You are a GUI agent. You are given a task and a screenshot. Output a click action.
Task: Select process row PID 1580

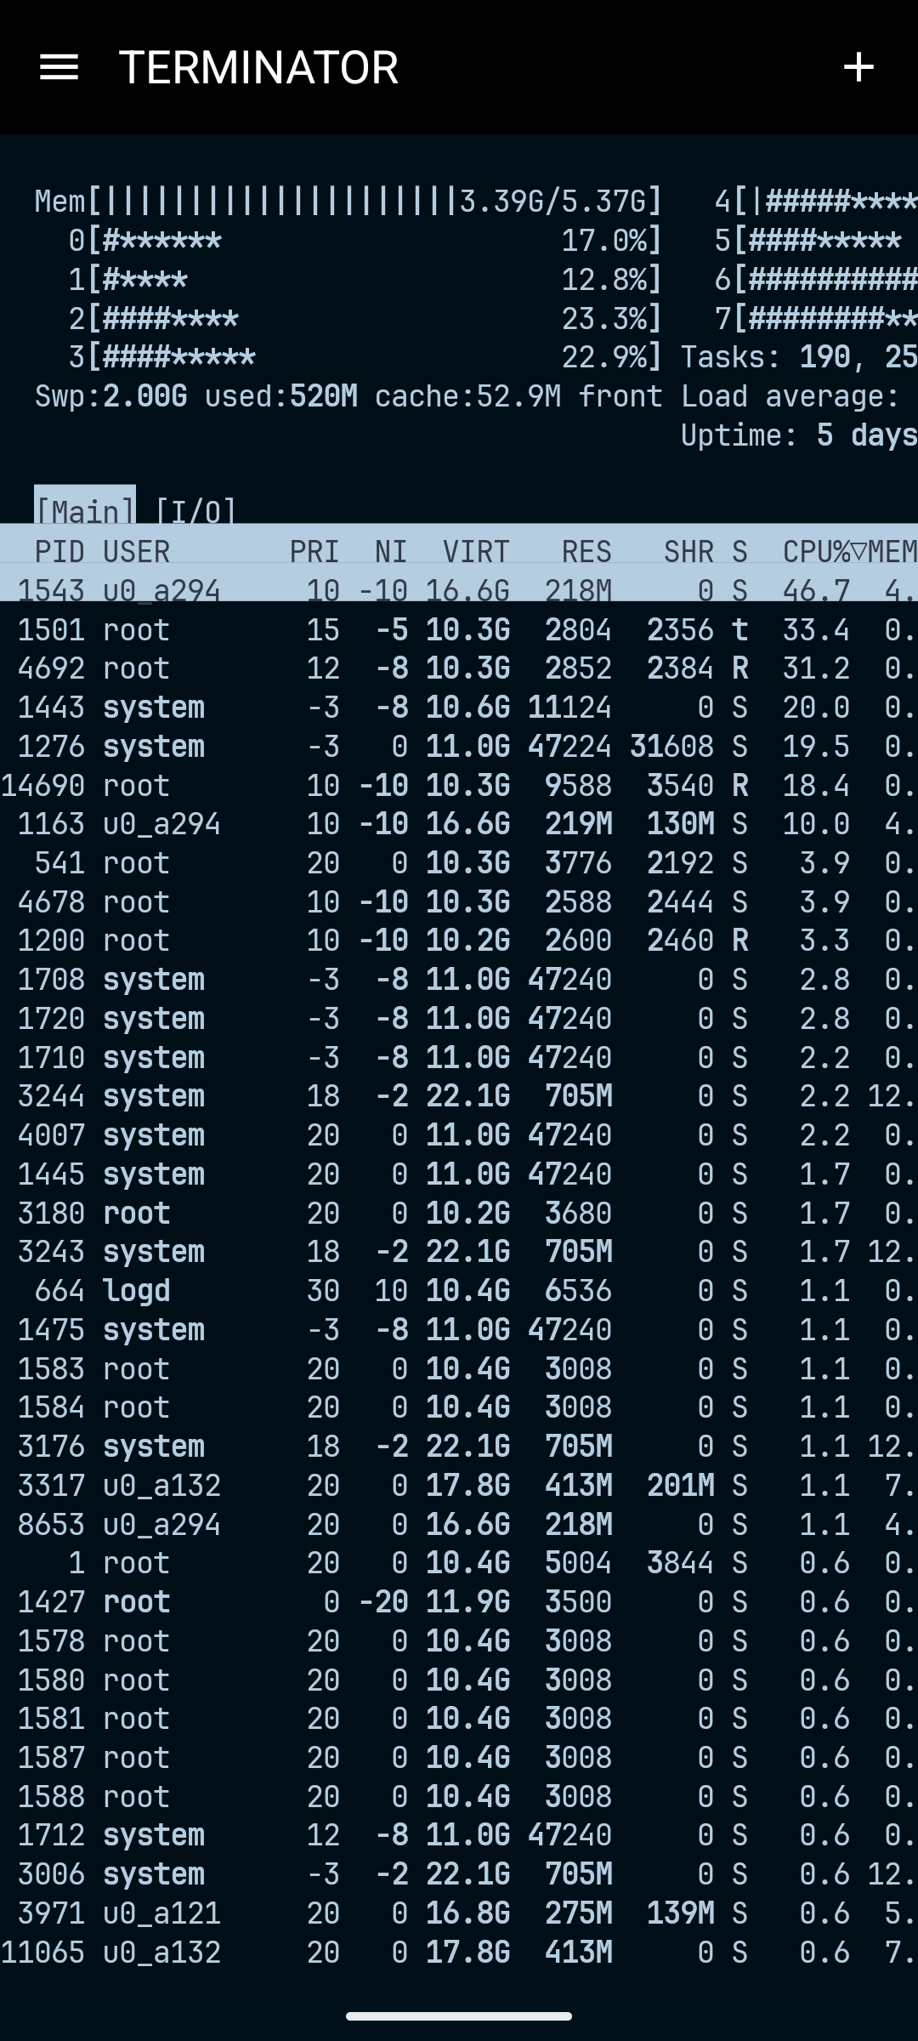[x=459, y=1680]
